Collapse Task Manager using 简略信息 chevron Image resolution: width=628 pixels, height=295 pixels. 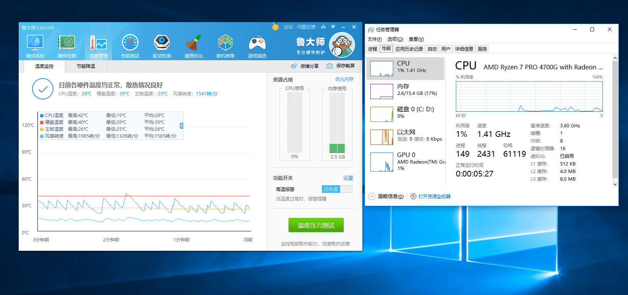(371, 196)
